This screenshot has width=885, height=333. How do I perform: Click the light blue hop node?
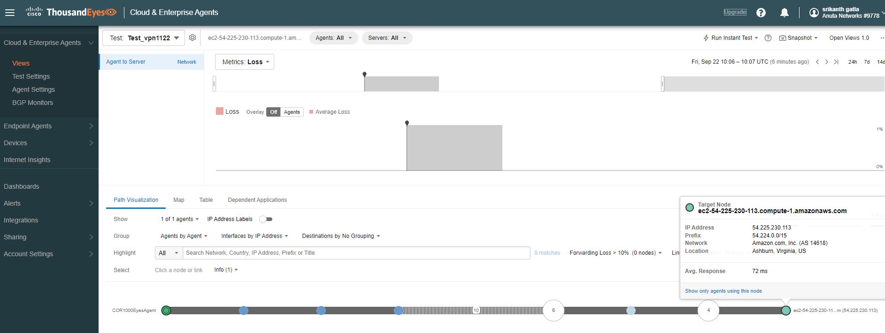631,311
